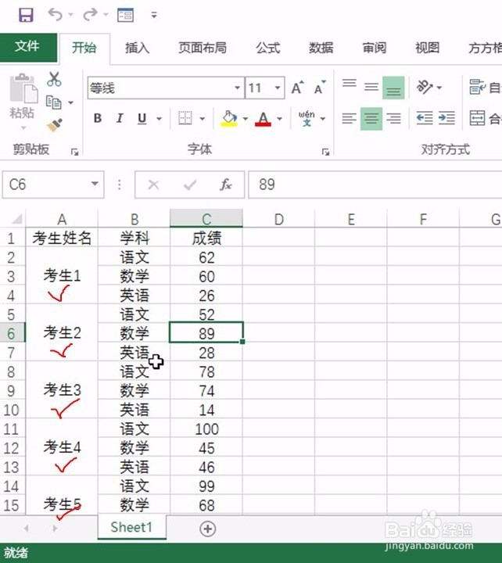
Task: Paste clipboard contents with 粘贴
Action: tap(23, 97)
